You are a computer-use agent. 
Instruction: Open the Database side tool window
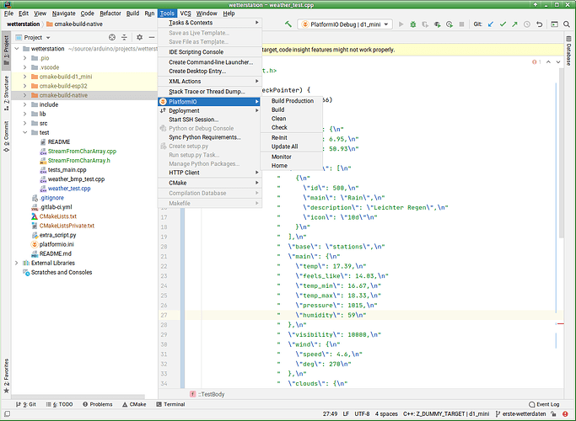[x=568, y=51]
